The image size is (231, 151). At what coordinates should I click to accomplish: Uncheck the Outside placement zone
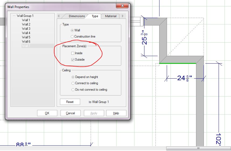point(73,60)
